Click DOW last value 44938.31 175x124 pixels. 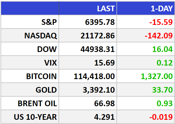tap(98, 49)
